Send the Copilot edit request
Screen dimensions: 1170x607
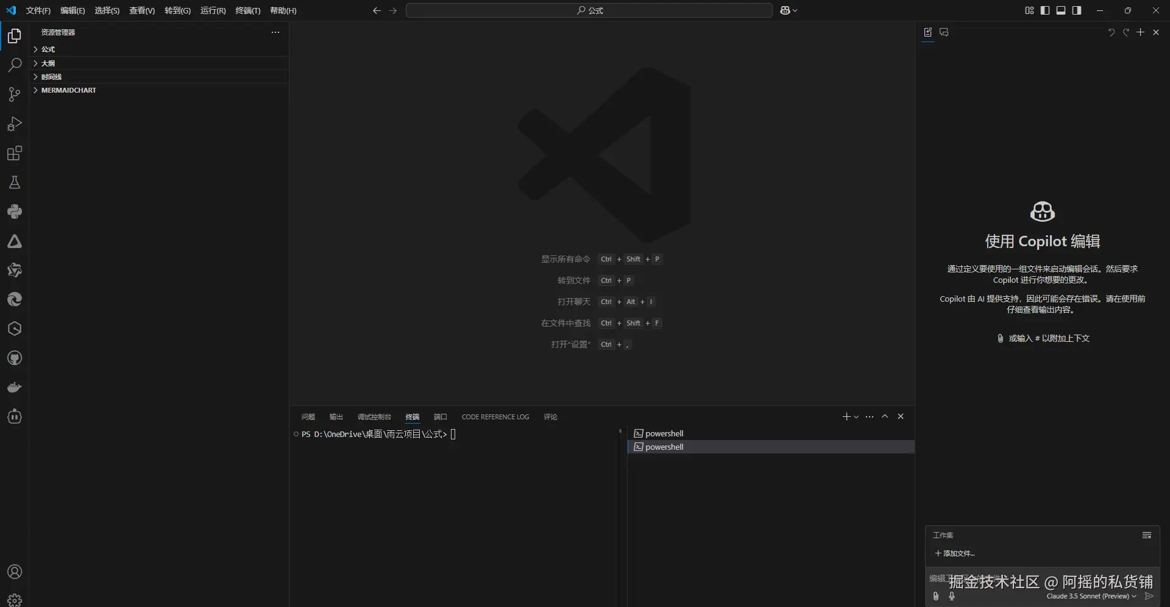[1149, 596]
